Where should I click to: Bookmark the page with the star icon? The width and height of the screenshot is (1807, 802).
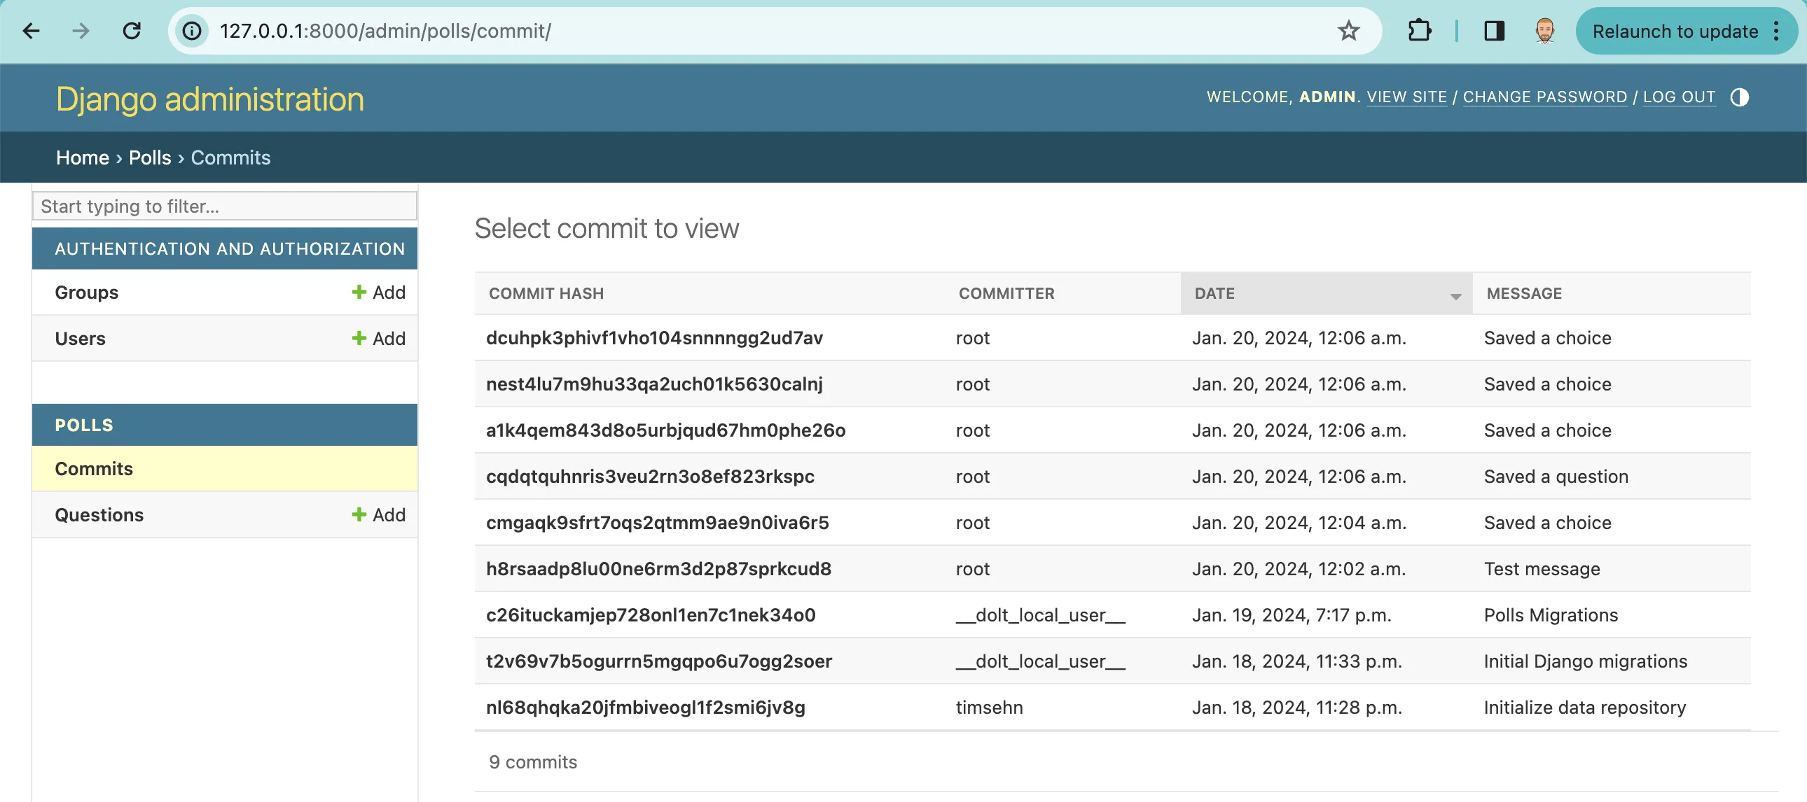coord(1348,31)
